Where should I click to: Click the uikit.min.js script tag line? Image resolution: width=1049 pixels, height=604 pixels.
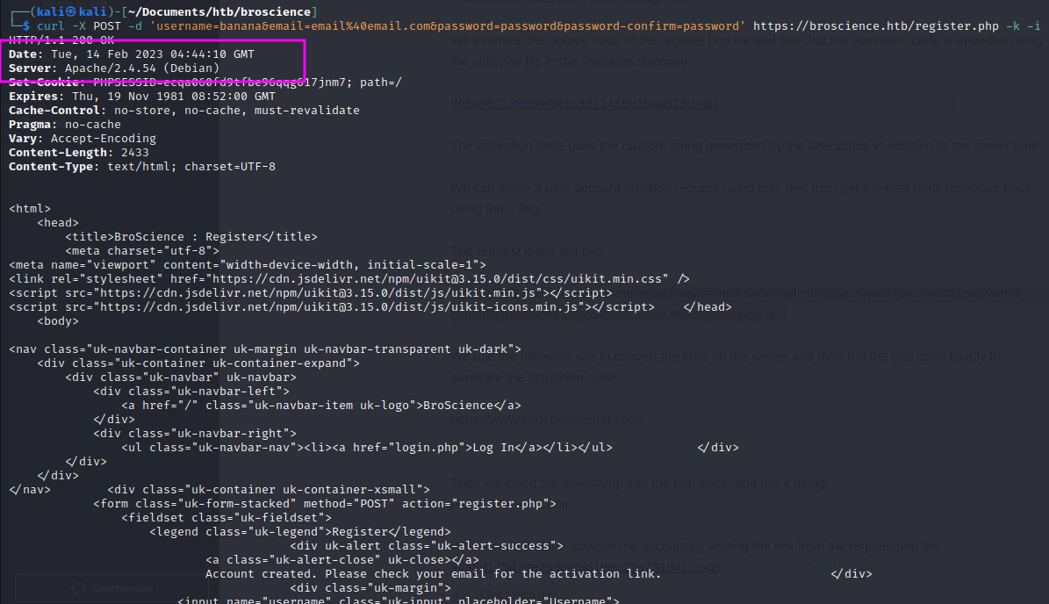coord(311,293)
